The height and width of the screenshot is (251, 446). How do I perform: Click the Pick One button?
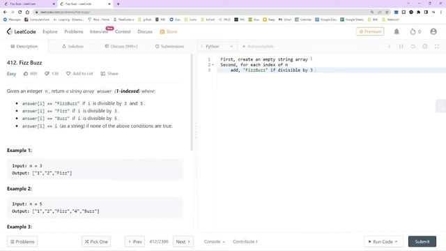(x=96, y=242)
